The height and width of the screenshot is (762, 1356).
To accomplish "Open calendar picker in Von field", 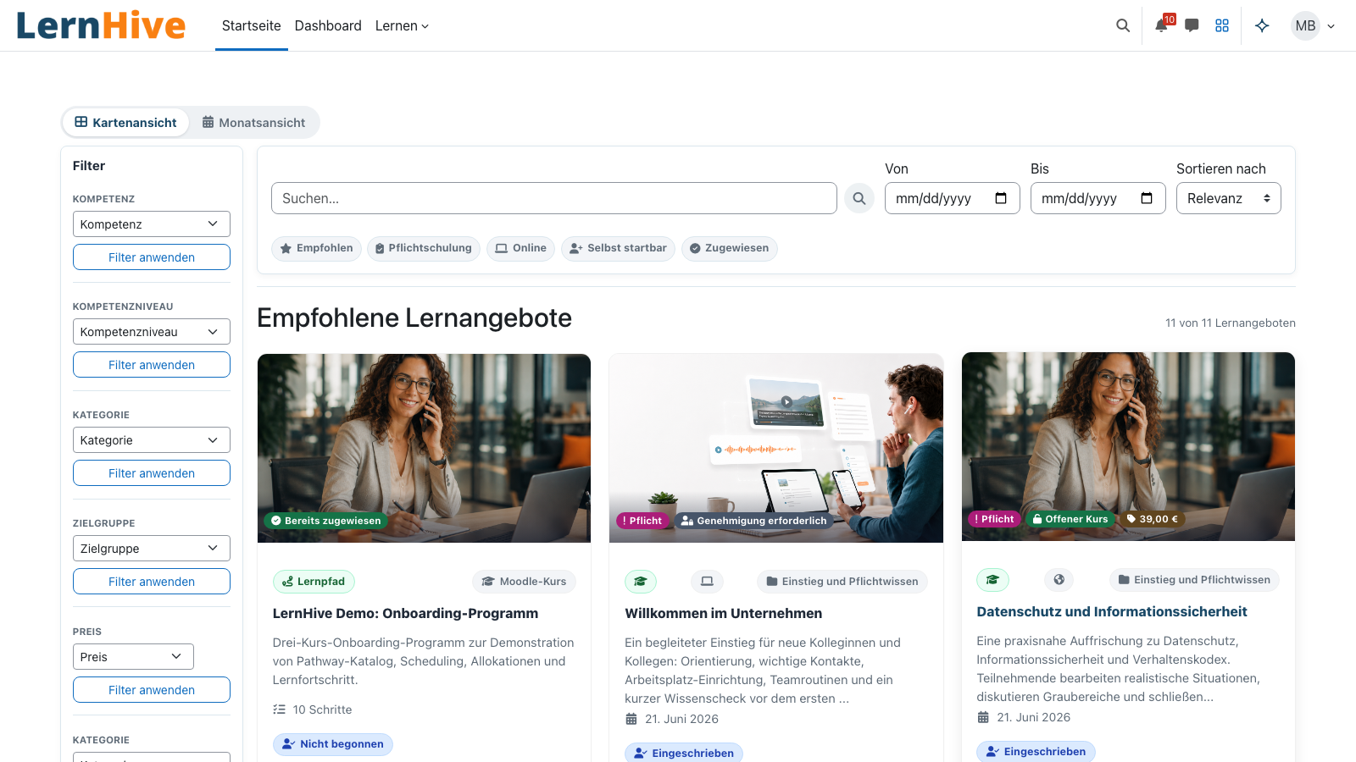I will point(1001,198).
